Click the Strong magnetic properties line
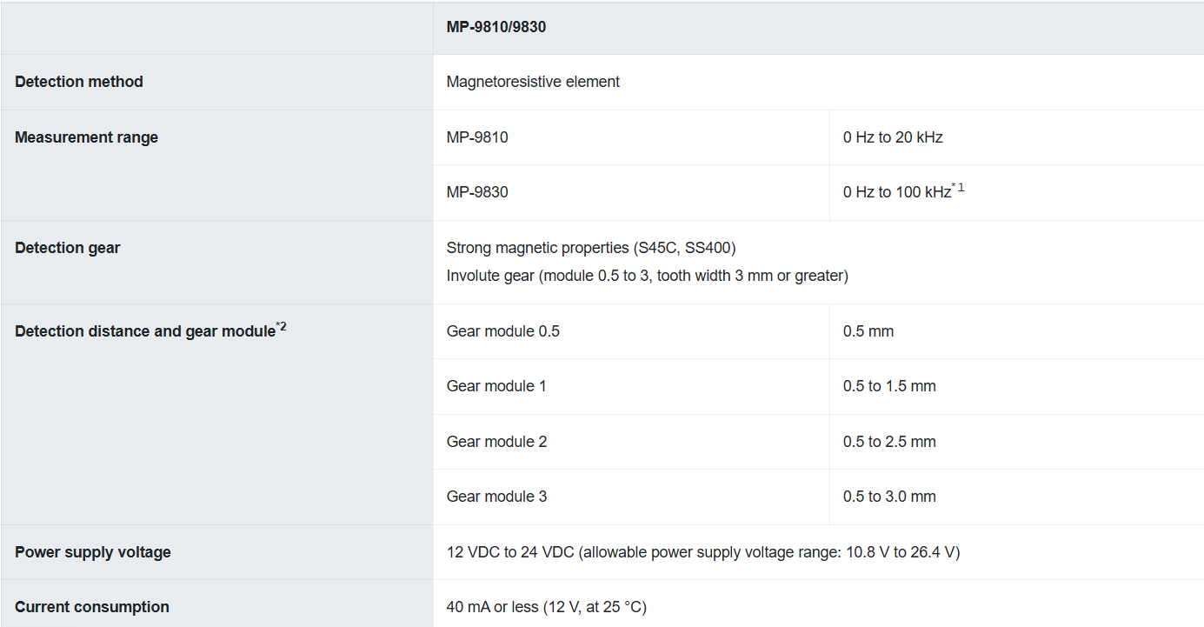Viewport: 1204px width, 627px height. tap(591, 248)
